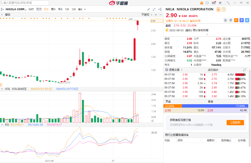This screenshot has height=163, width=251.
Task: Collapse right panel with arrow-bar icon
Action: 160,9
